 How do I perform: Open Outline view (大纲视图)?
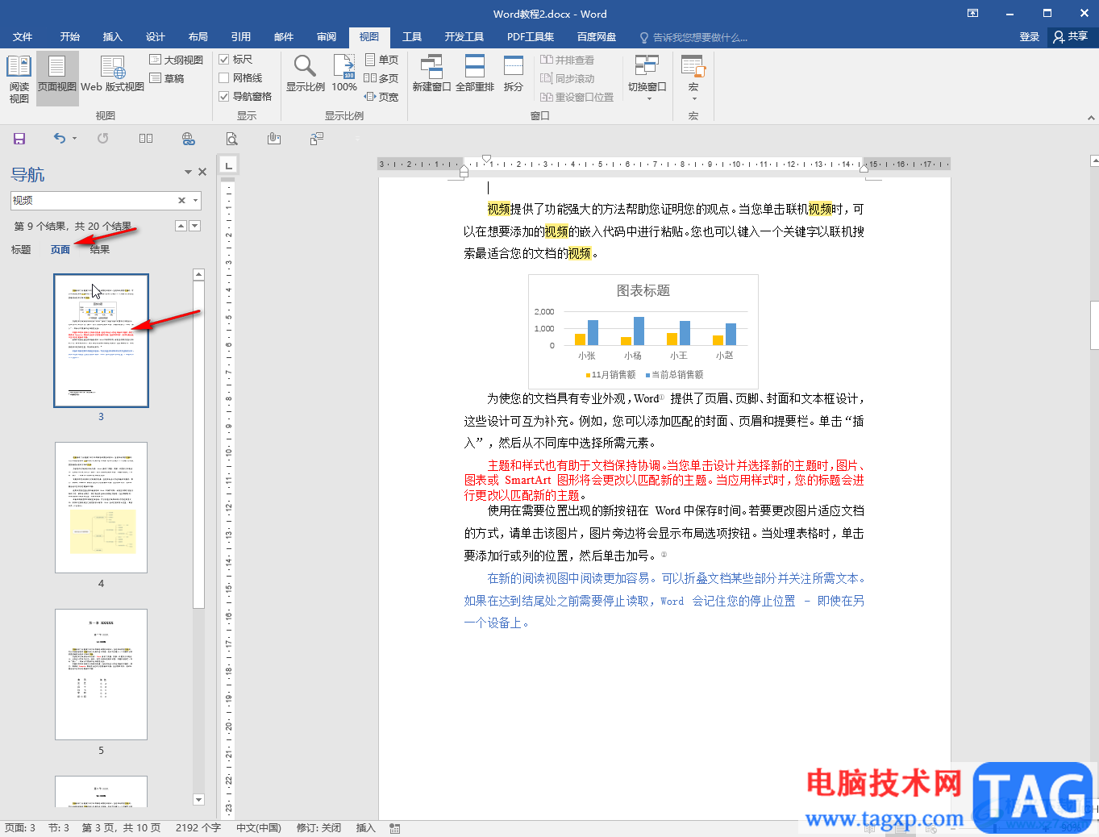176,60
